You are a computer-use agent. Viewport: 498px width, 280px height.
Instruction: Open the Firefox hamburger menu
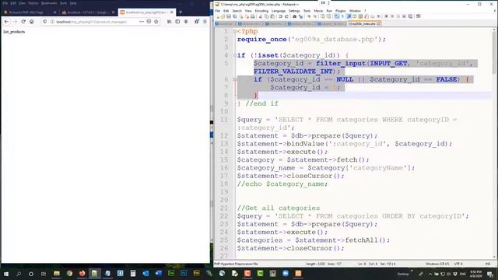205,22
